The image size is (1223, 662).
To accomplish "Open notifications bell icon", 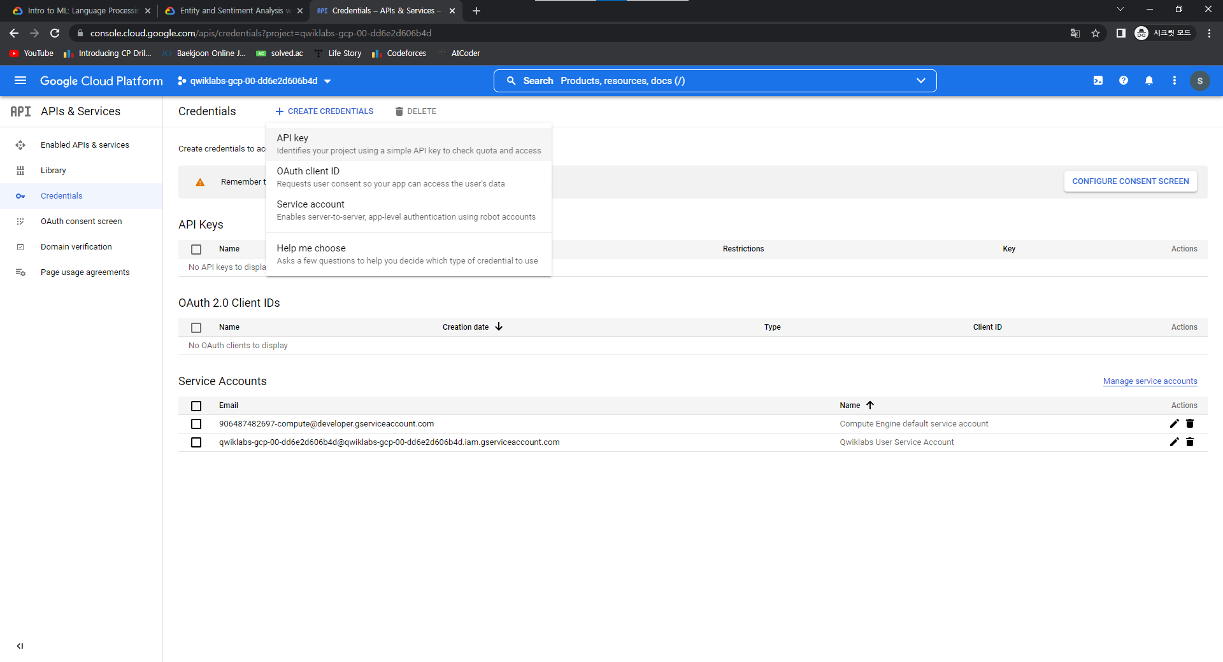I will pyautogui.click(x=1149, y=81).
